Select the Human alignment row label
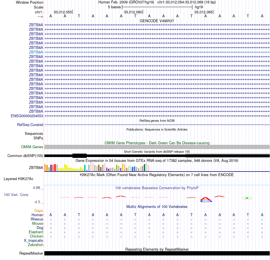This screenshot has height=260, width=270. [37, 215]
